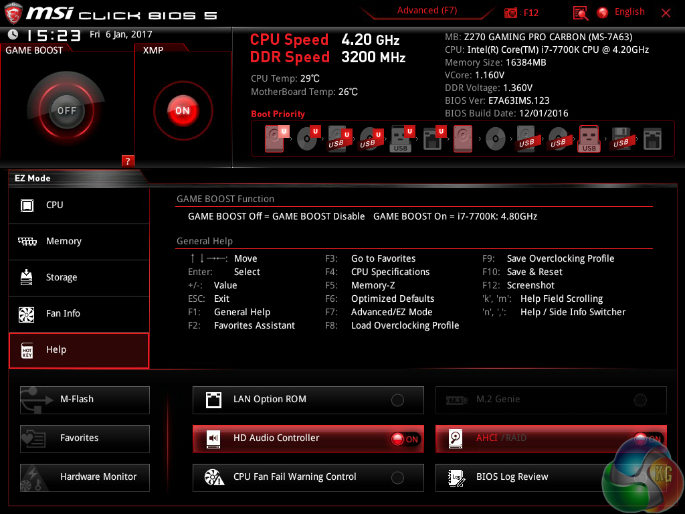
Task: Click the language globe icon
Action: [603, 13]
